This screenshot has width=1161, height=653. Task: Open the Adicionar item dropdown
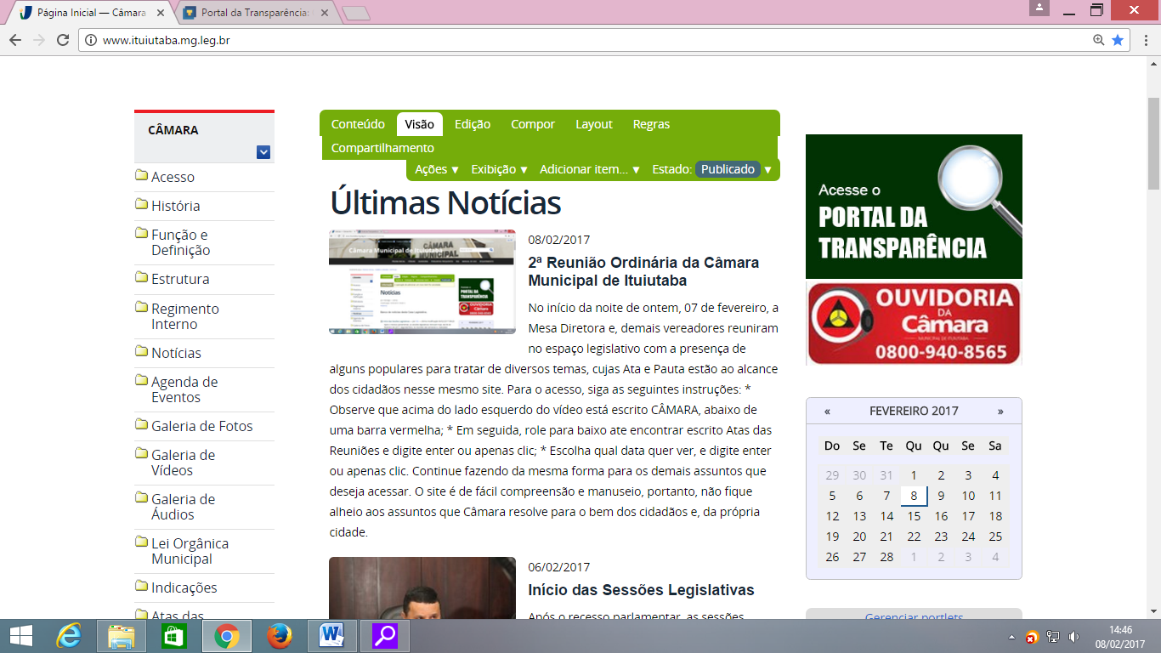(x=589, y=169)
